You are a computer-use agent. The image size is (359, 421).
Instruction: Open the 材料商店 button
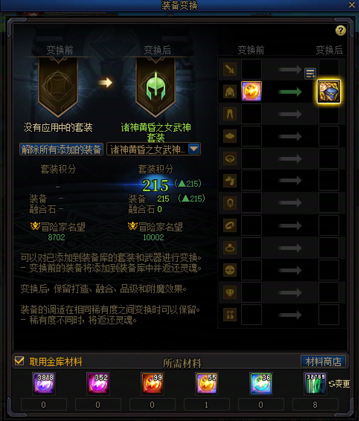[x=323, y=361]
